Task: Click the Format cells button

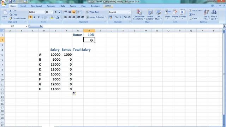Action: click(183, 14)
